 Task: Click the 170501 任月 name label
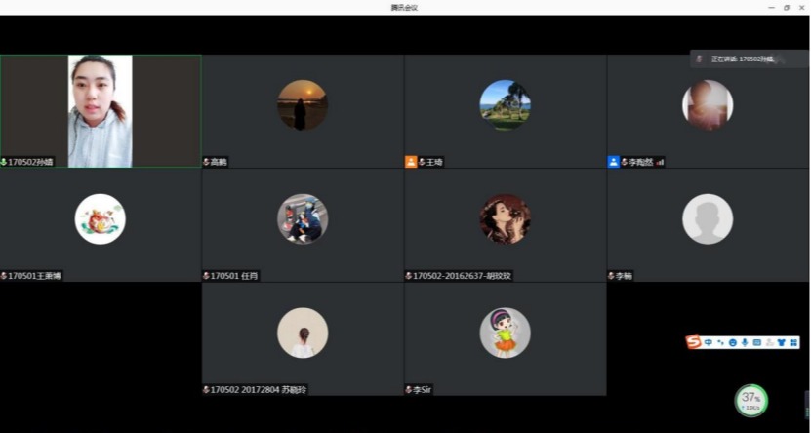point(232,276)
